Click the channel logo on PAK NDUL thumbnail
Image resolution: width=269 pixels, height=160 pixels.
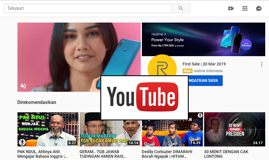click(x=22, y=142)
